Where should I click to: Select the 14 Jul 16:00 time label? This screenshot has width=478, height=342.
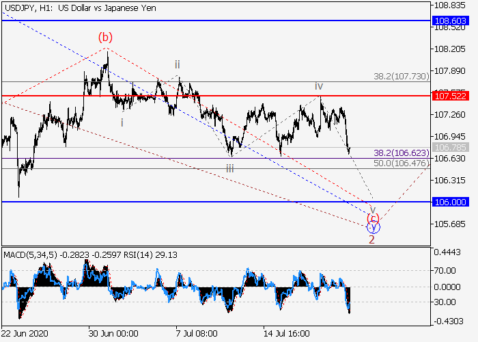[x=287, y=334]
